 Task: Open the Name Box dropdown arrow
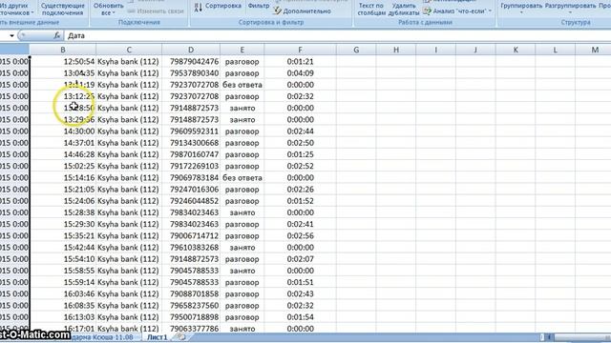point(11,36)
